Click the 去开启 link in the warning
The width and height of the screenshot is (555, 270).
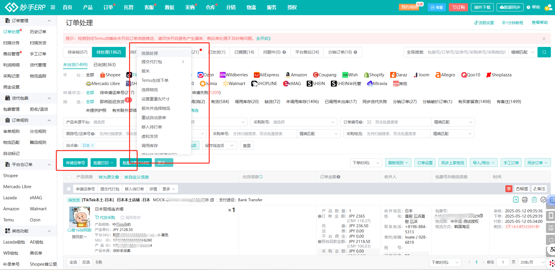point(263,38)
